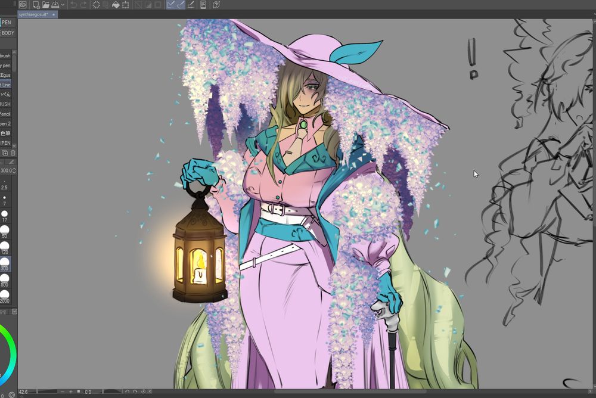
Task: Click the clear layer icon
Action: [x=96, y=5]
